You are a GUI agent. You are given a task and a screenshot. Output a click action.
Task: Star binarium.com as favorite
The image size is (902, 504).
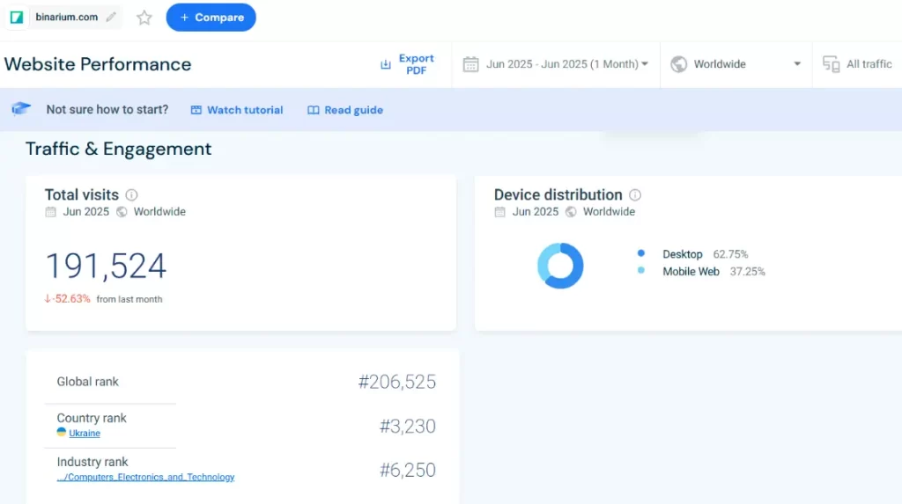(x=144, y=18)
